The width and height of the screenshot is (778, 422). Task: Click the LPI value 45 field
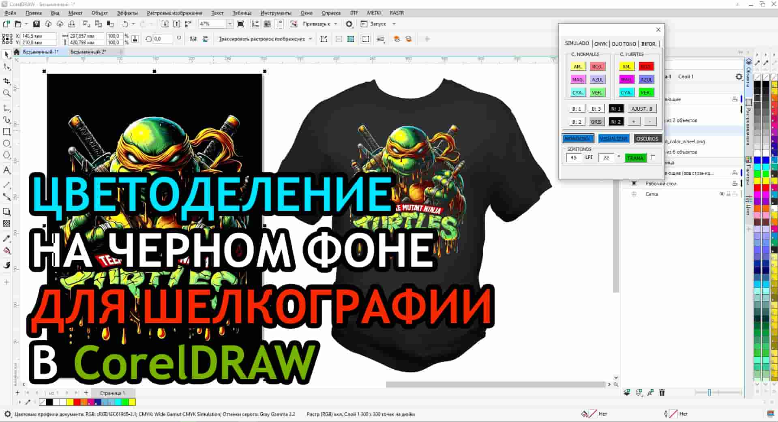click(574, 158)
